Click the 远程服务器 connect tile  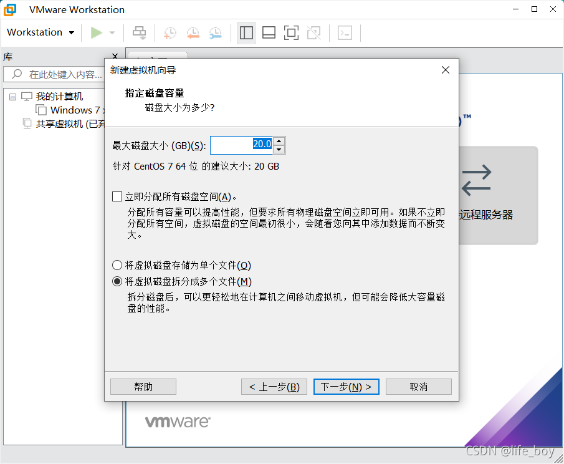(x=498, y=195)
